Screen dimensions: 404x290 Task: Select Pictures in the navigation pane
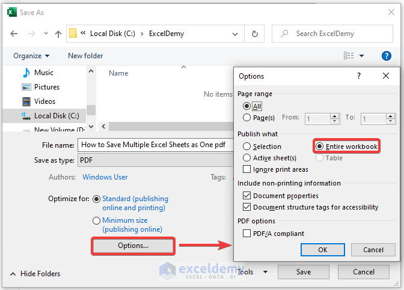(x=47, y=87)
